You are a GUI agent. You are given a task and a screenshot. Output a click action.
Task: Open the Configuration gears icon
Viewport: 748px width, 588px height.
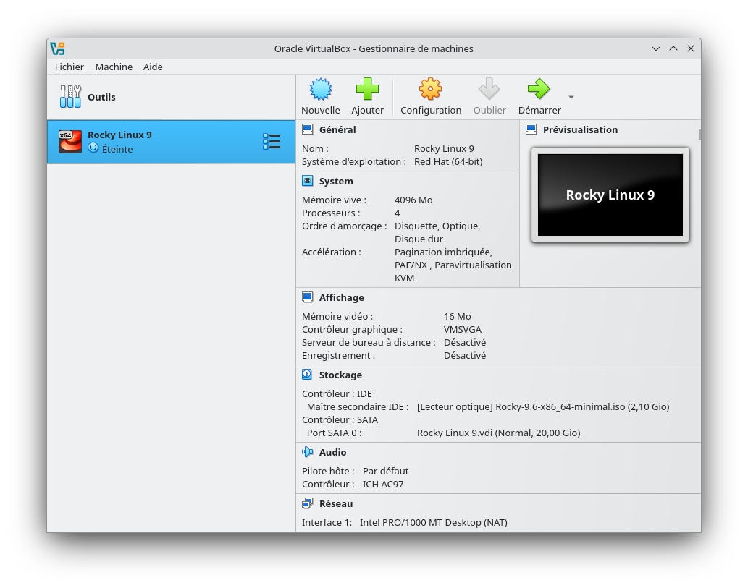click(430, 88)
